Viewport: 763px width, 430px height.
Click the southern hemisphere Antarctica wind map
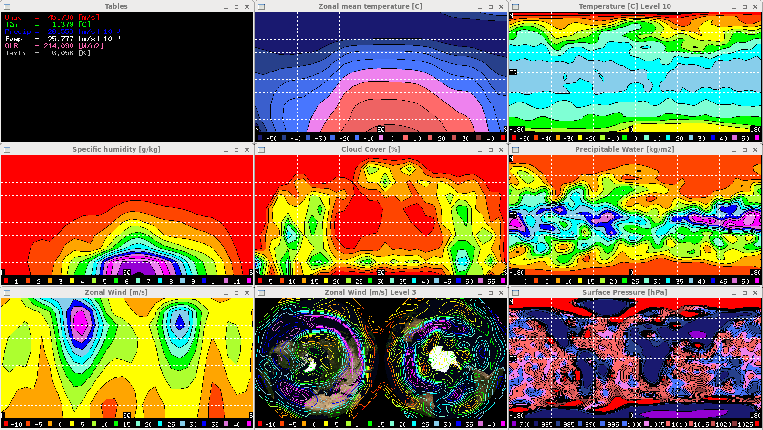click(444, 359)
